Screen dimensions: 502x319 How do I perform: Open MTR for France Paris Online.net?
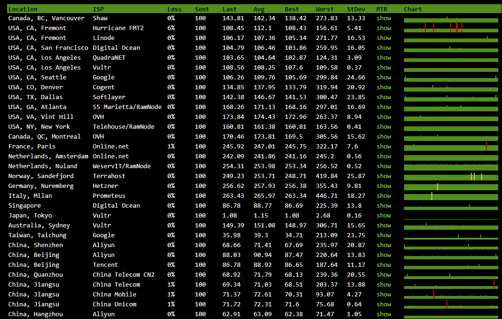tap(383, 147)
